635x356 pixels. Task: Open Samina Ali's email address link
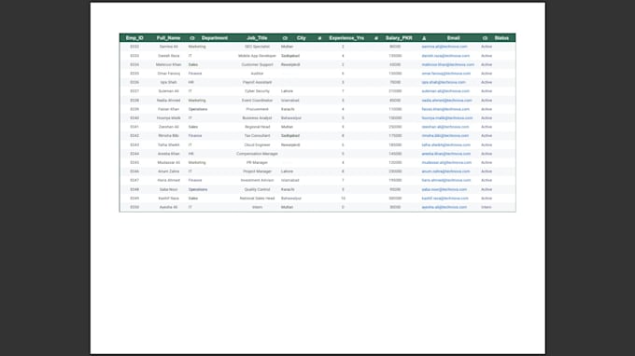[444, 47]
